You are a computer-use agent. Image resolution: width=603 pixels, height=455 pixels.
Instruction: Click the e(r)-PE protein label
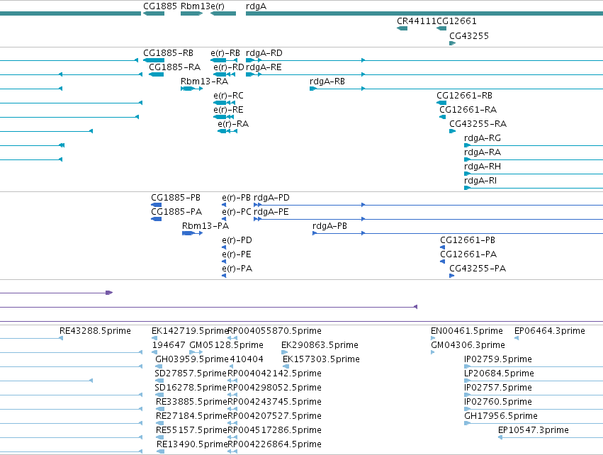coord(237,254)
